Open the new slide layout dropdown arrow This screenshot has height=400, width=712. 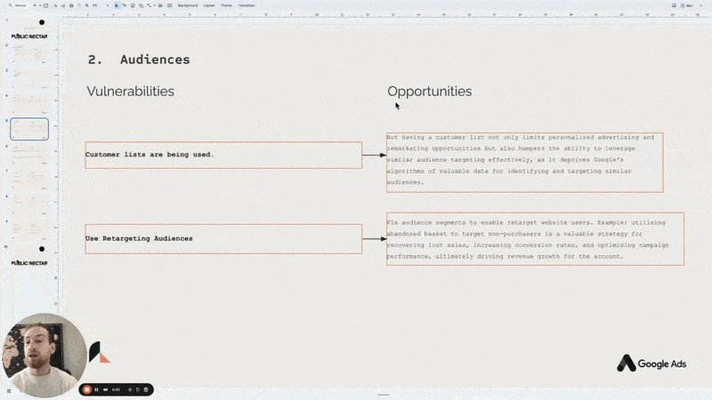[39, 5]
